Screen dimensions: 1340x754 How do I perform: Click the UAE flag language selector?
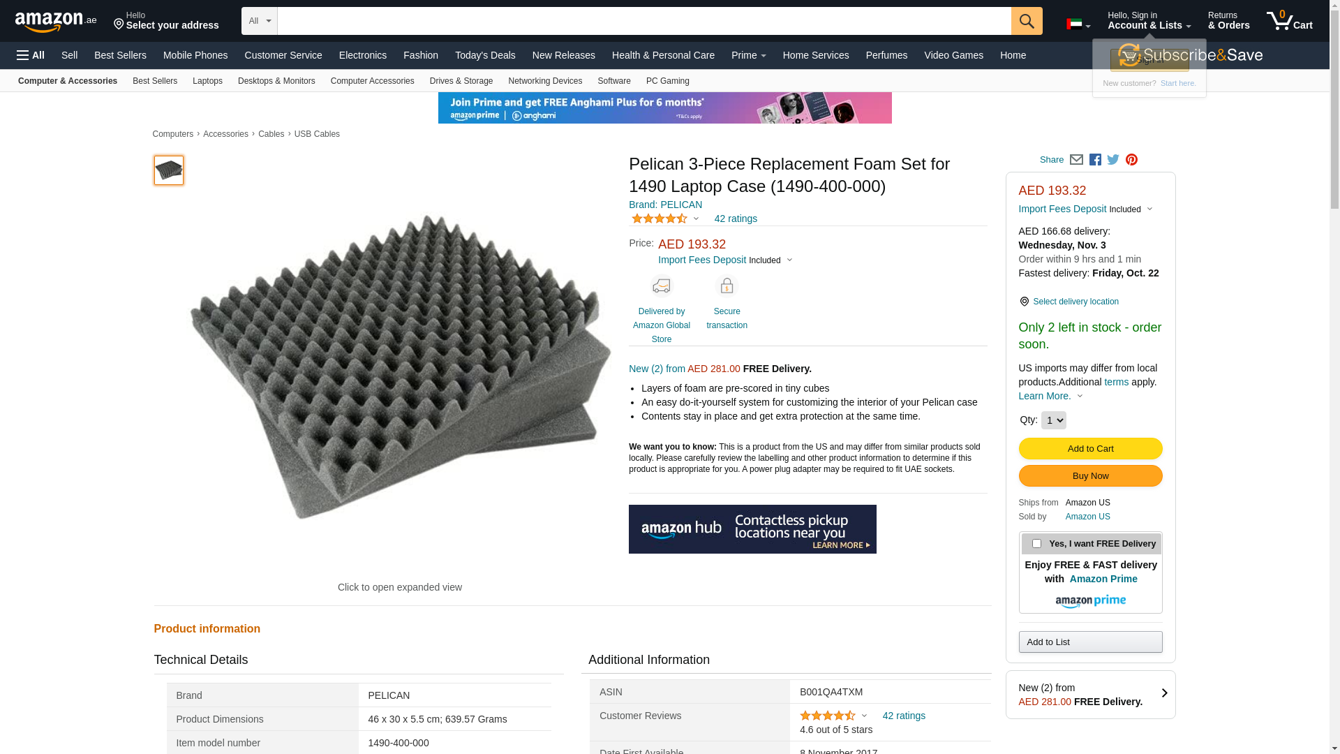point(1078,24)
